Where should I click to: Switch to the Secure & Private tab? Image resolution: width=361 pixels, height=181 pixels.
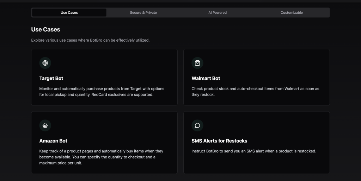pyautogui.click(x=143, y=12)
